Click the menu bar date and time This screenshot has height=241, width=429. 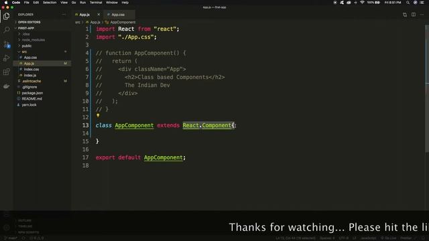tap(393, 3)
